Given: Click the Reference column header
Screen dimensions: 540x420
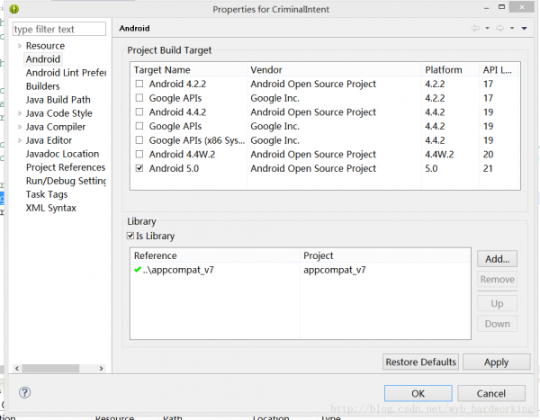Looking at the screenshot, I should tap(215, 255).
